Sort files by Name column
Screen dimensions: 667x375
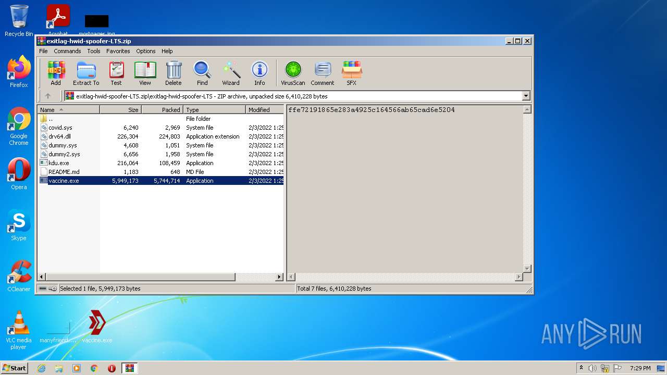point(69,110)
